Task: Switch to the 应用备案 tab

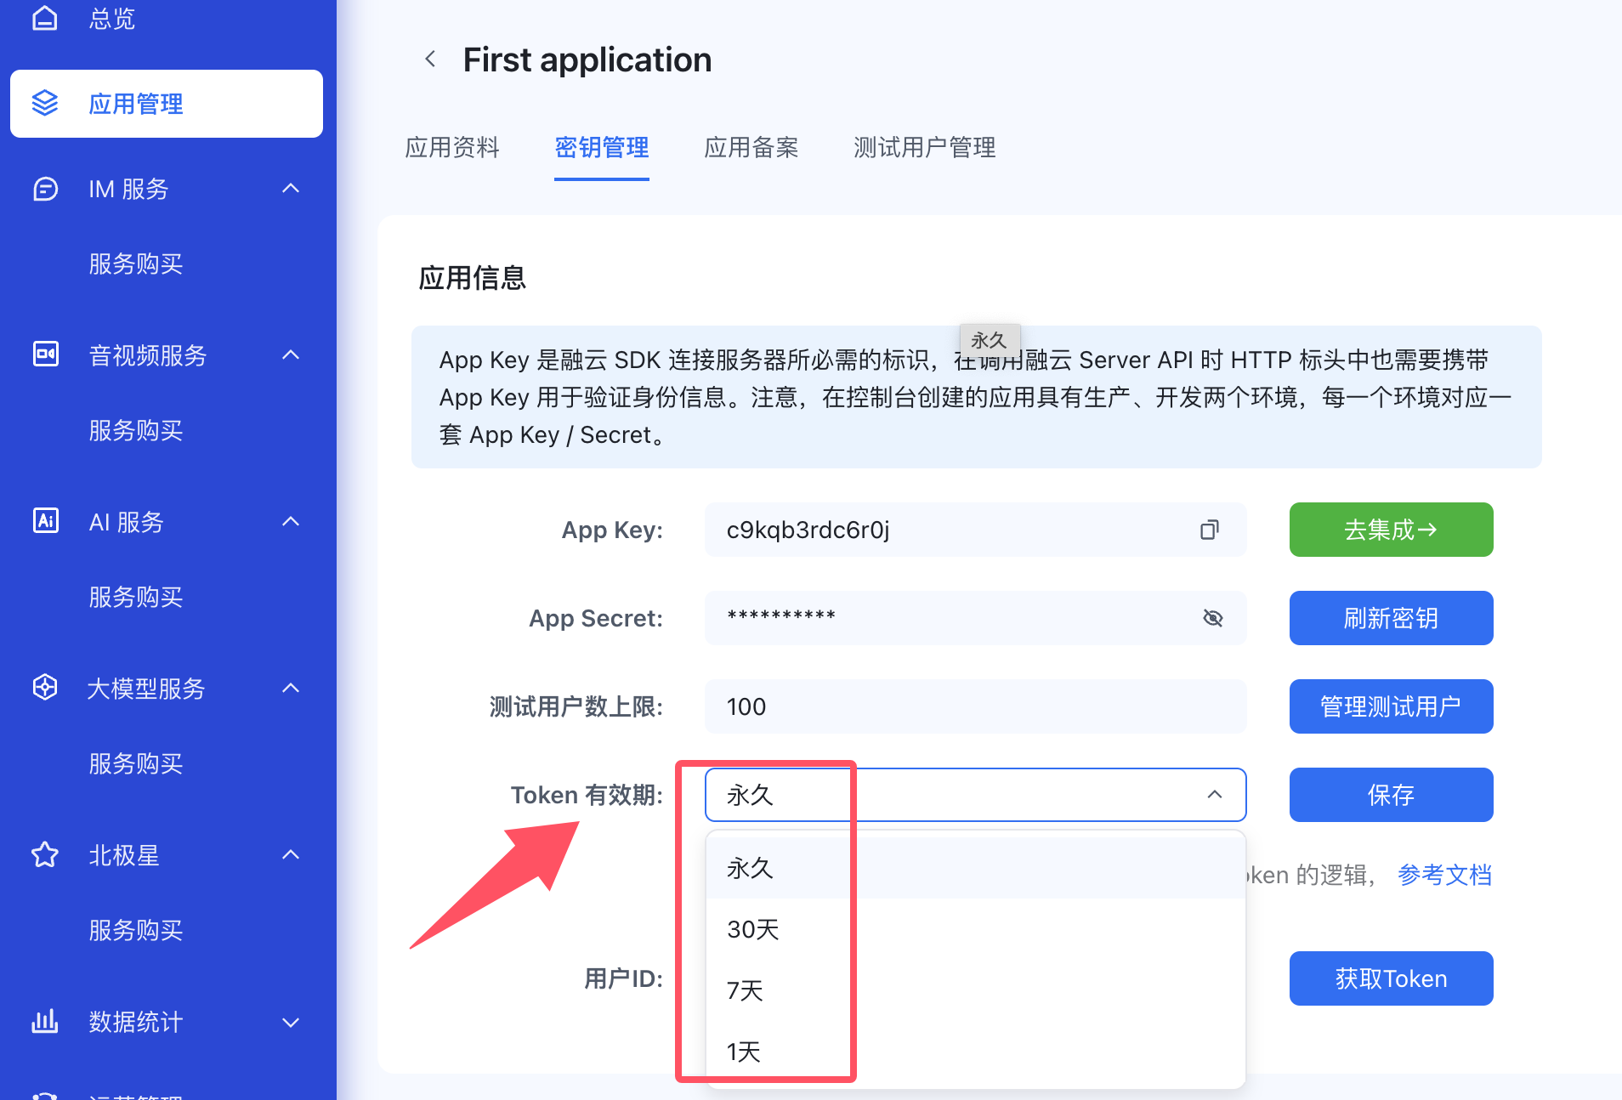Action: coord(751,148)
